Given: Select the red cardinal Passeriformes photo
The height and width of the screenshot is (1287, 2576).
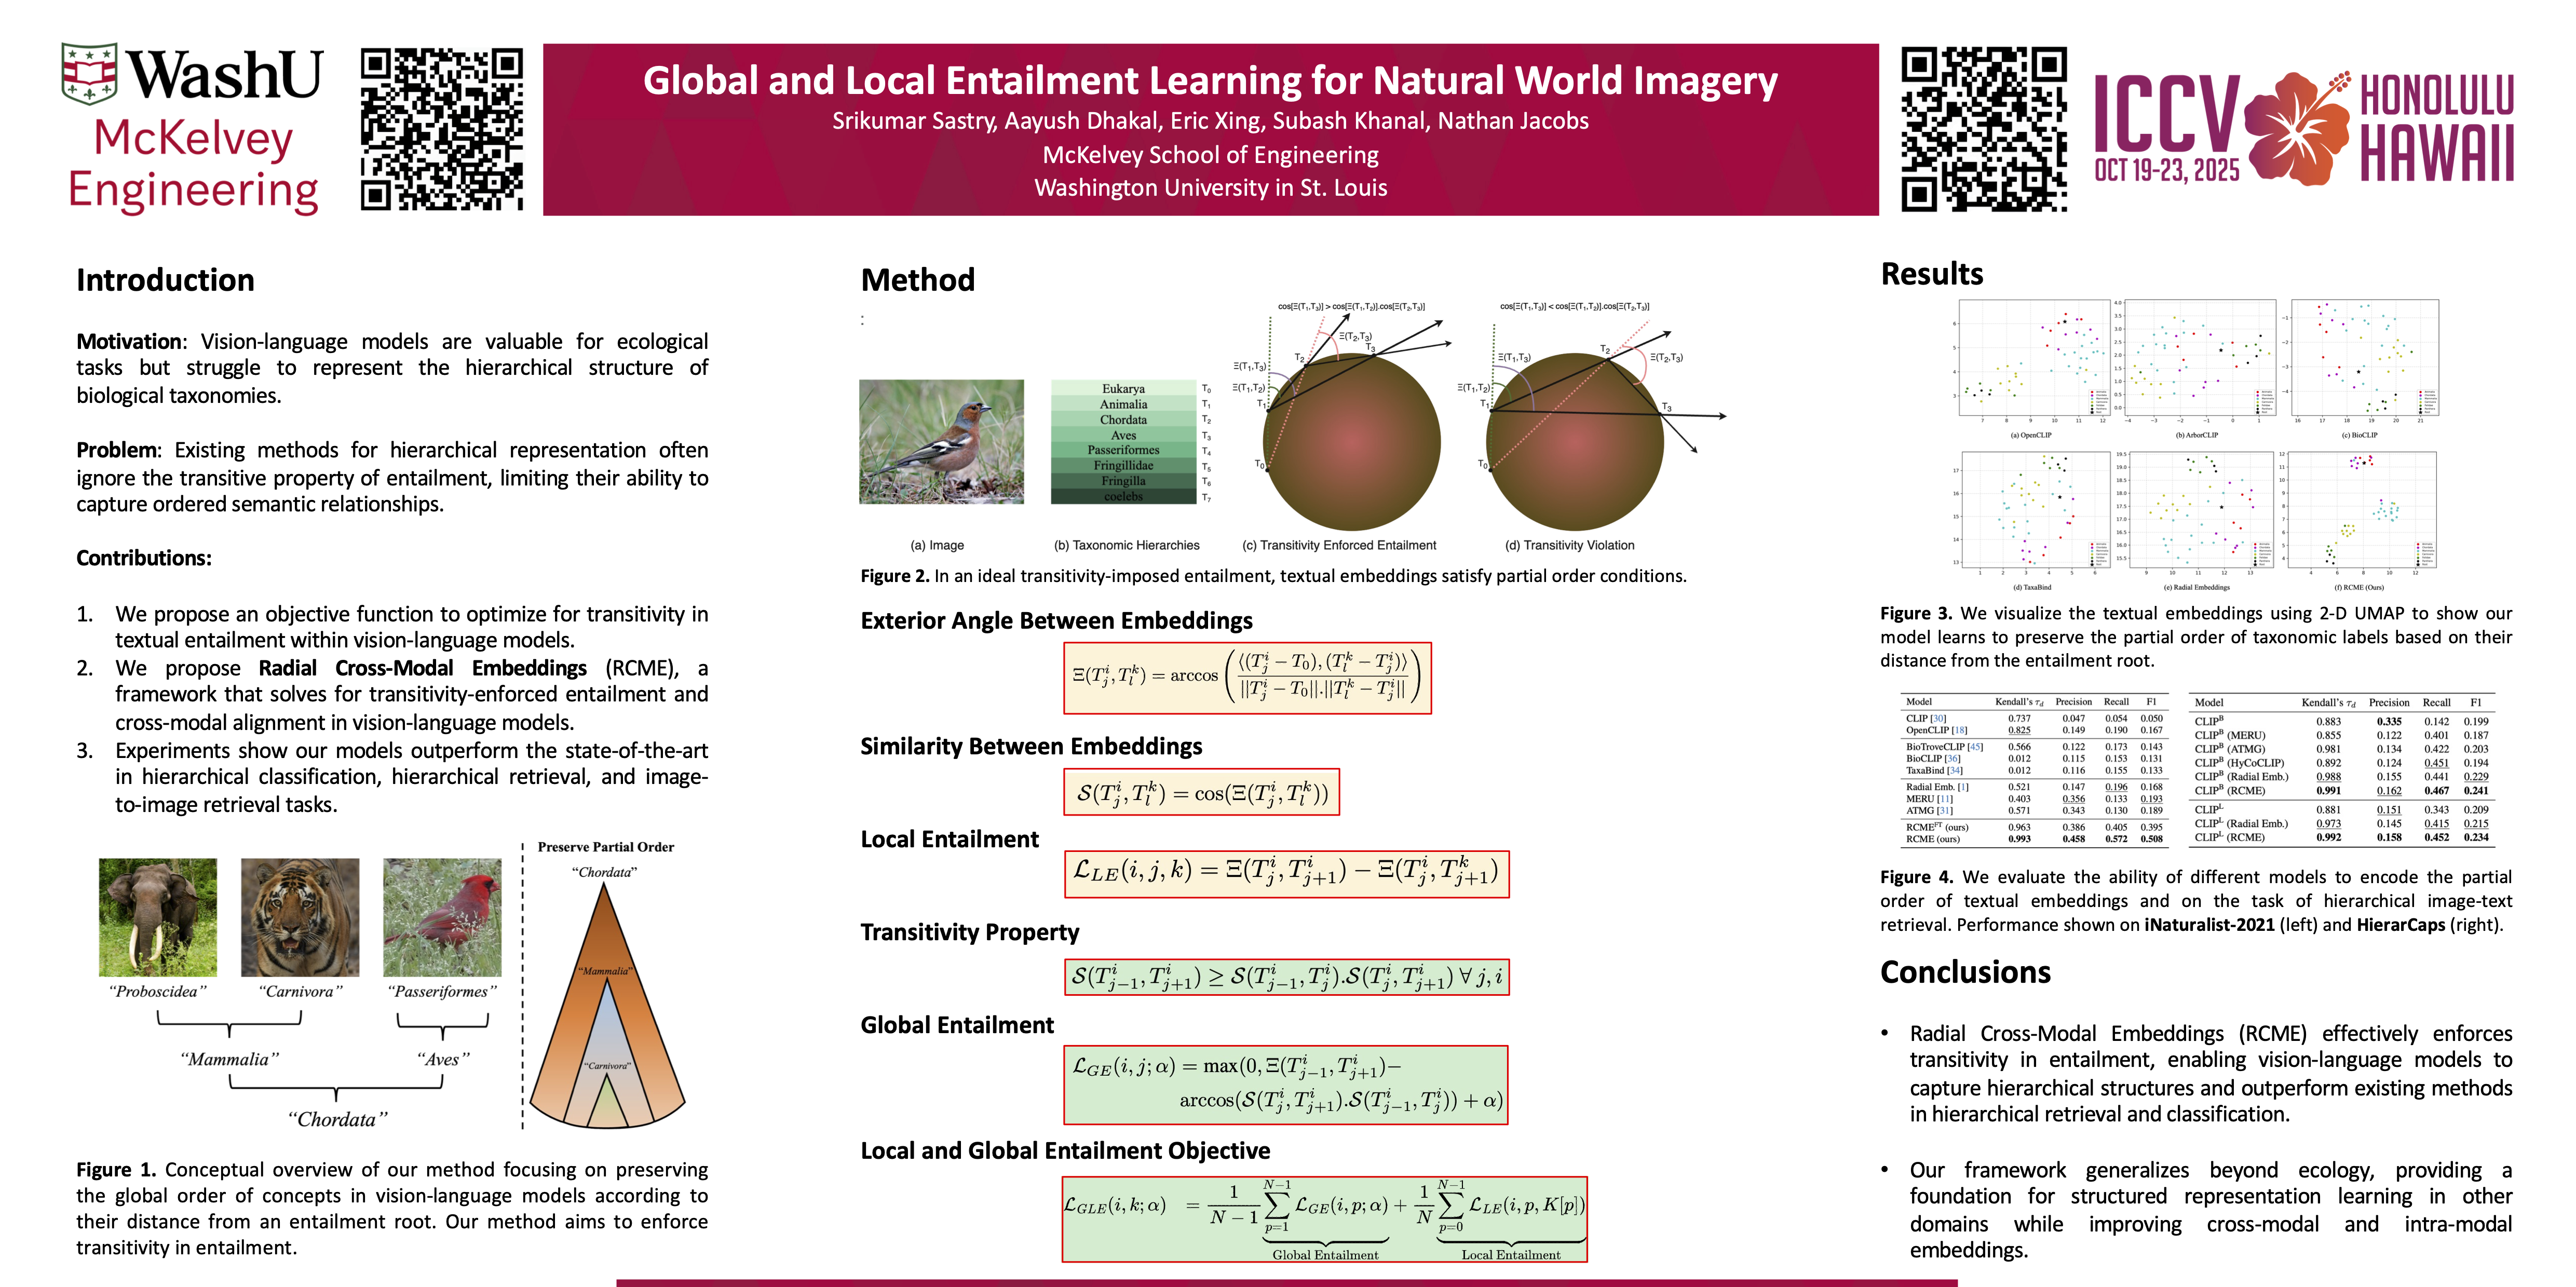Looking at the screenshot, I should point(442,917).
